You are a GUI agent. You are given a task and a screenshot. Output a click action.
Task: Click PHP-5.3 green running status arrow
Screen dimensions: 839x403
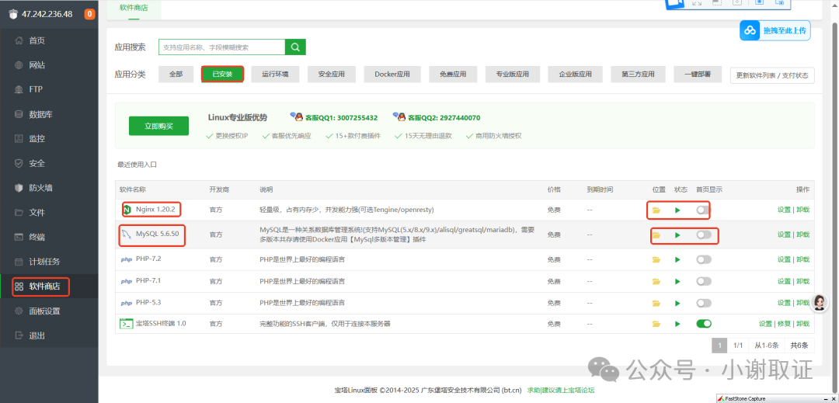(677, 303)
